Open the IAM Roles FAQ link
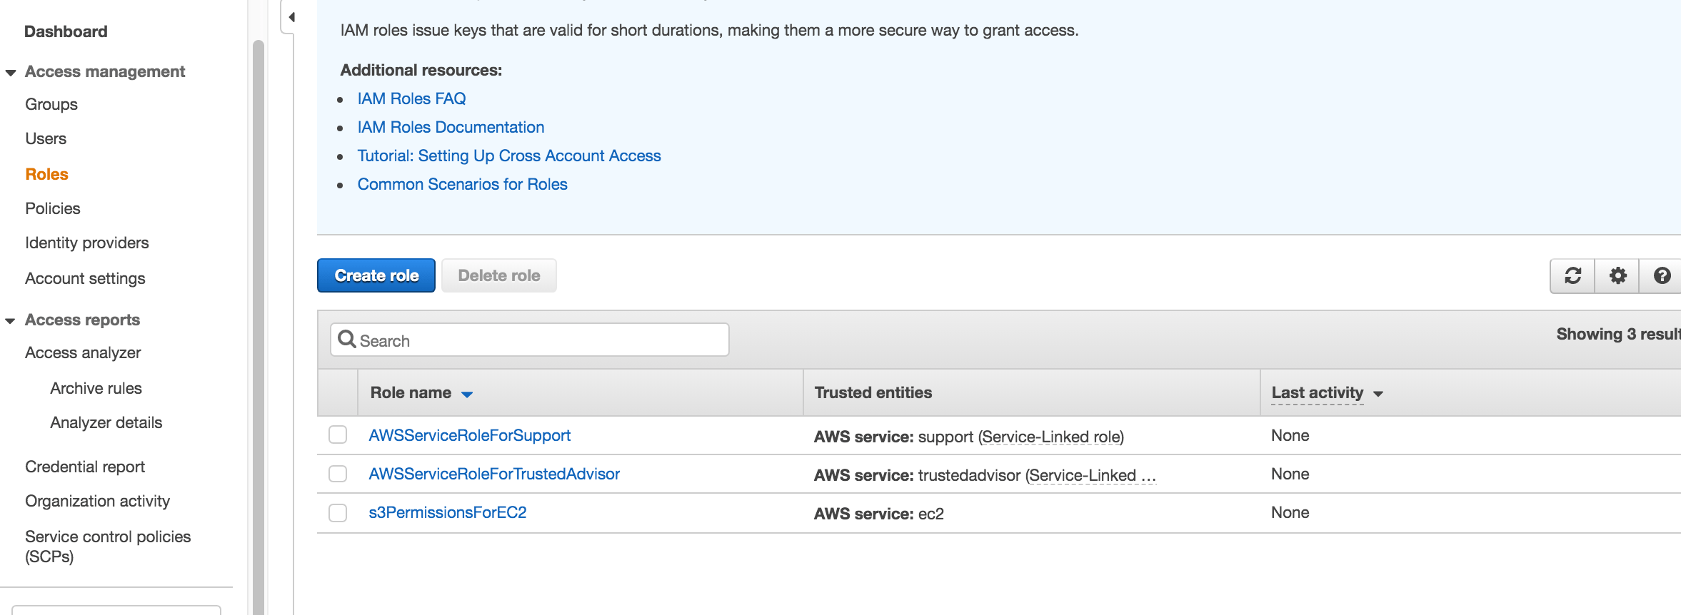 (411, 98)
